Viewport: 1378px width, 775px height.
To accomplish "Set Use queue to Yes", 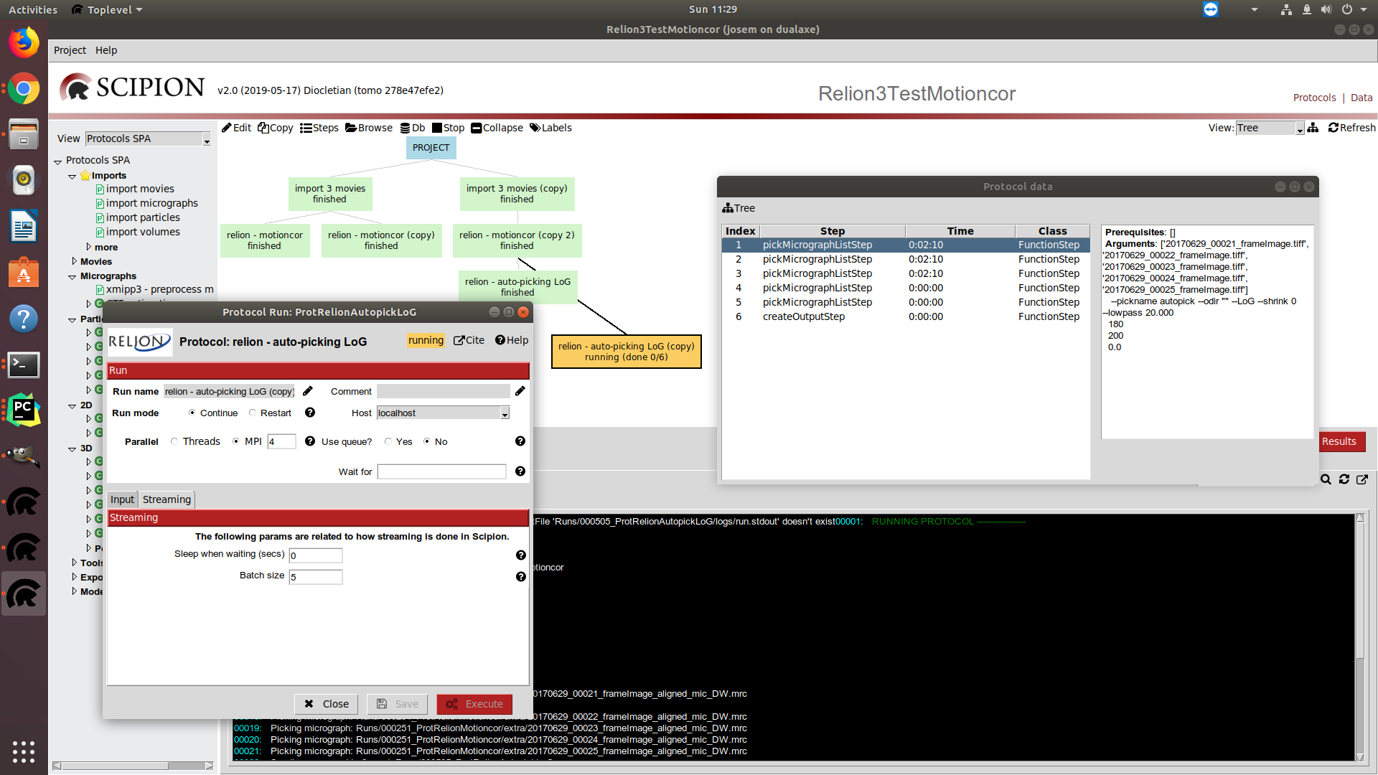I will click(x=388, y=441).
